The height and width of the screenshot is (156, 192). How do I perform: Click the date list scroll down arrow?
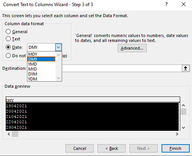pos(58,78)
